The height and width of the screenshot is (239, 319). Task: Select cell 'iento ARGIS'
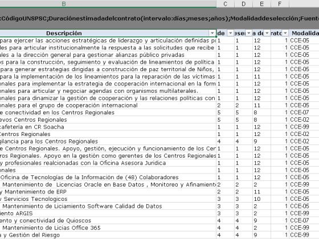(108, 213)
